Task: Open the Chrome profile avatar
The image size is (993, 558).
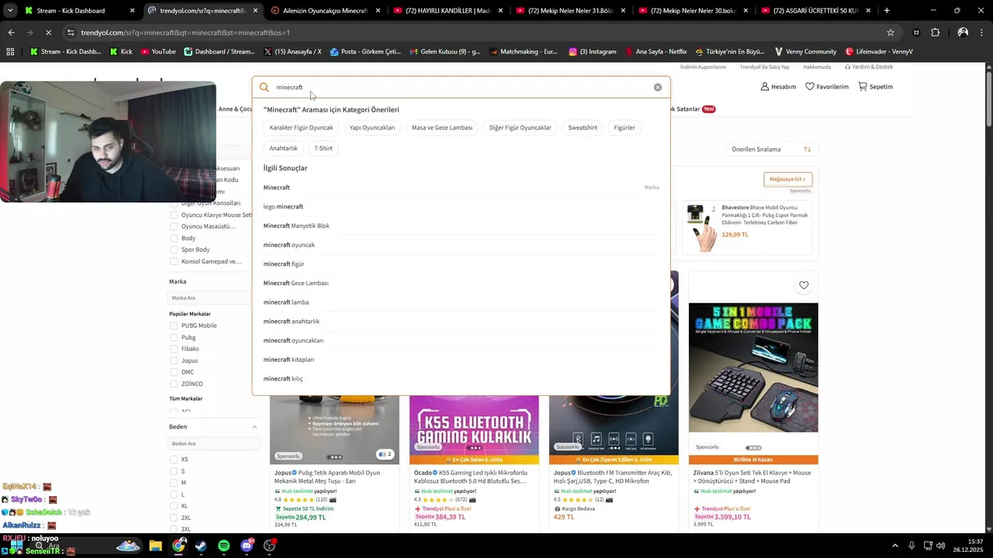Action: click(963, 33)
